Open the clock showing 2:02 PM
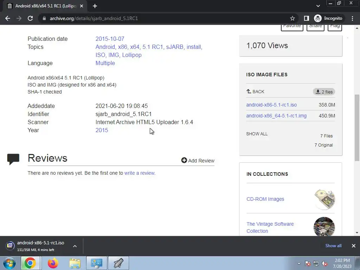 pos(342,263)
